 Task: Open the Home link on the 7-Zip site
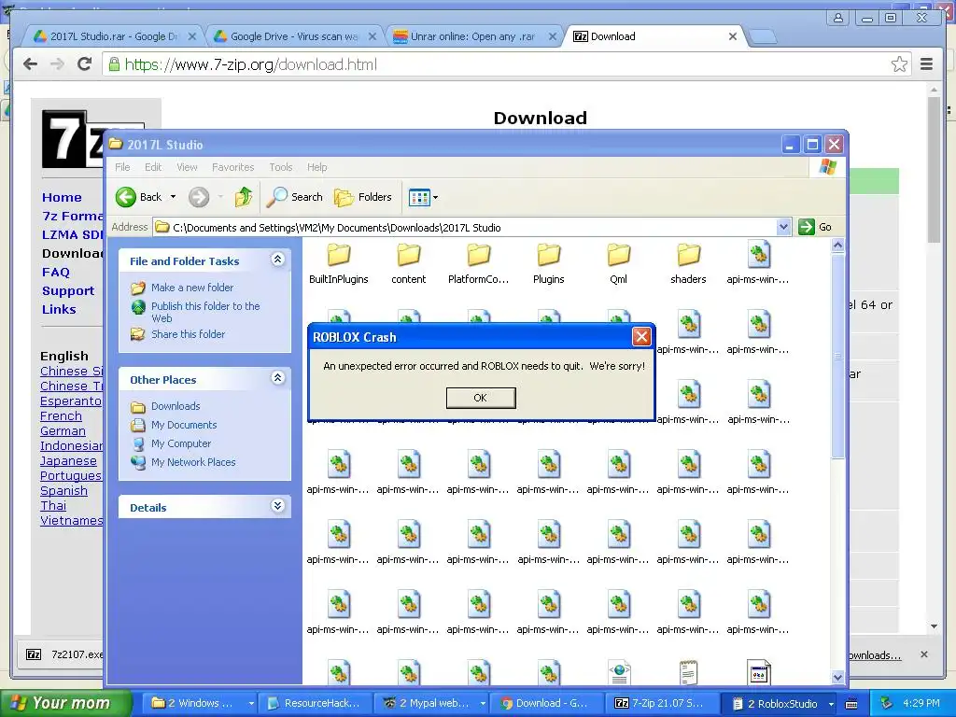point(62,198)
